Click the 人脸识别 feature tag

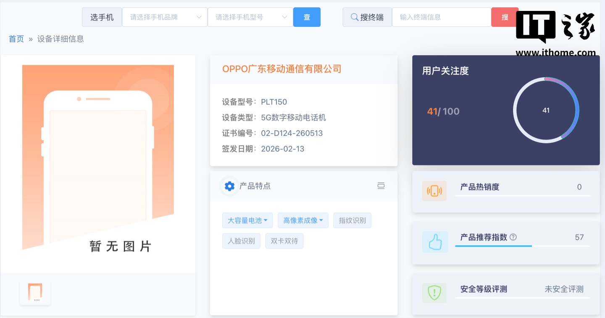click(x=241, y=241)
